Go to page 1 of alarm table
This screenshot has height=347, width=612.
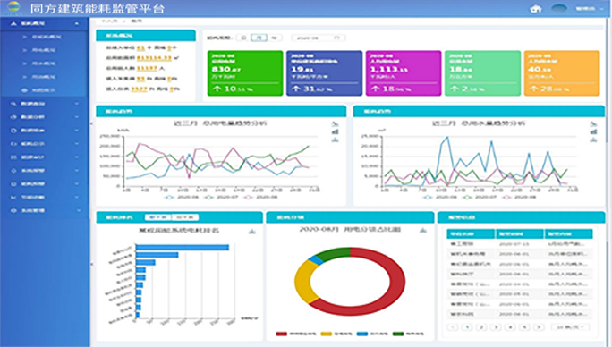pos(467,327)
